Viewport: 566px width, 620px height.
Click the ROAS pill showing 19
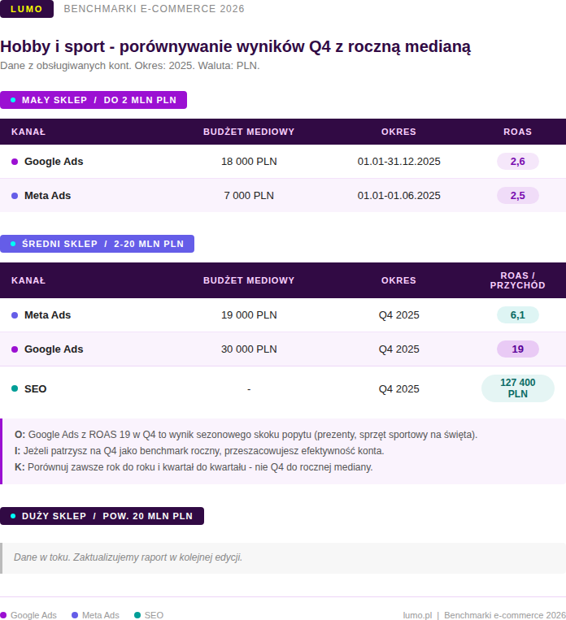pos(518,349)
